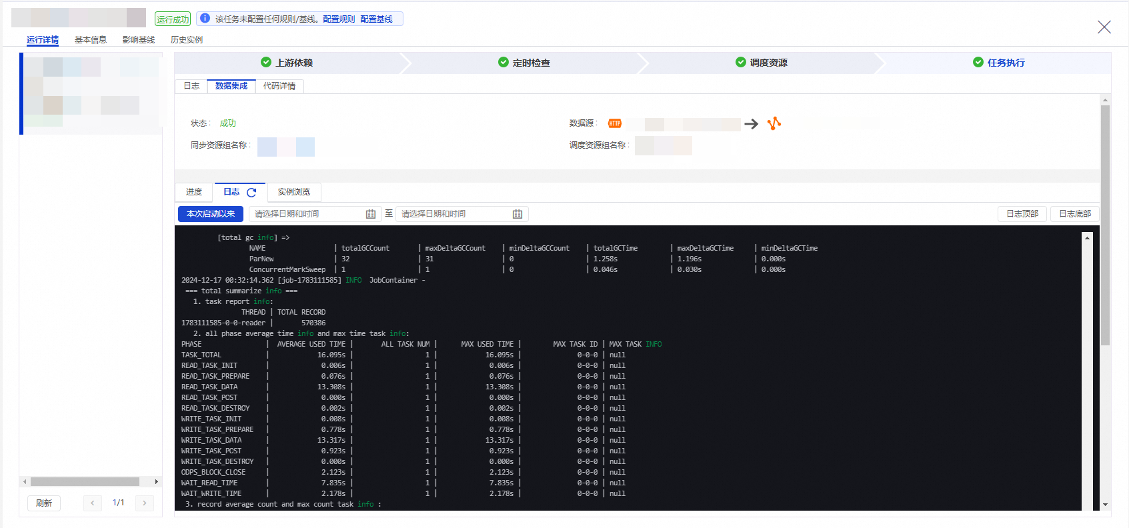
Task: Jump to 日志顶部
Action: [x=1022, y=214]
